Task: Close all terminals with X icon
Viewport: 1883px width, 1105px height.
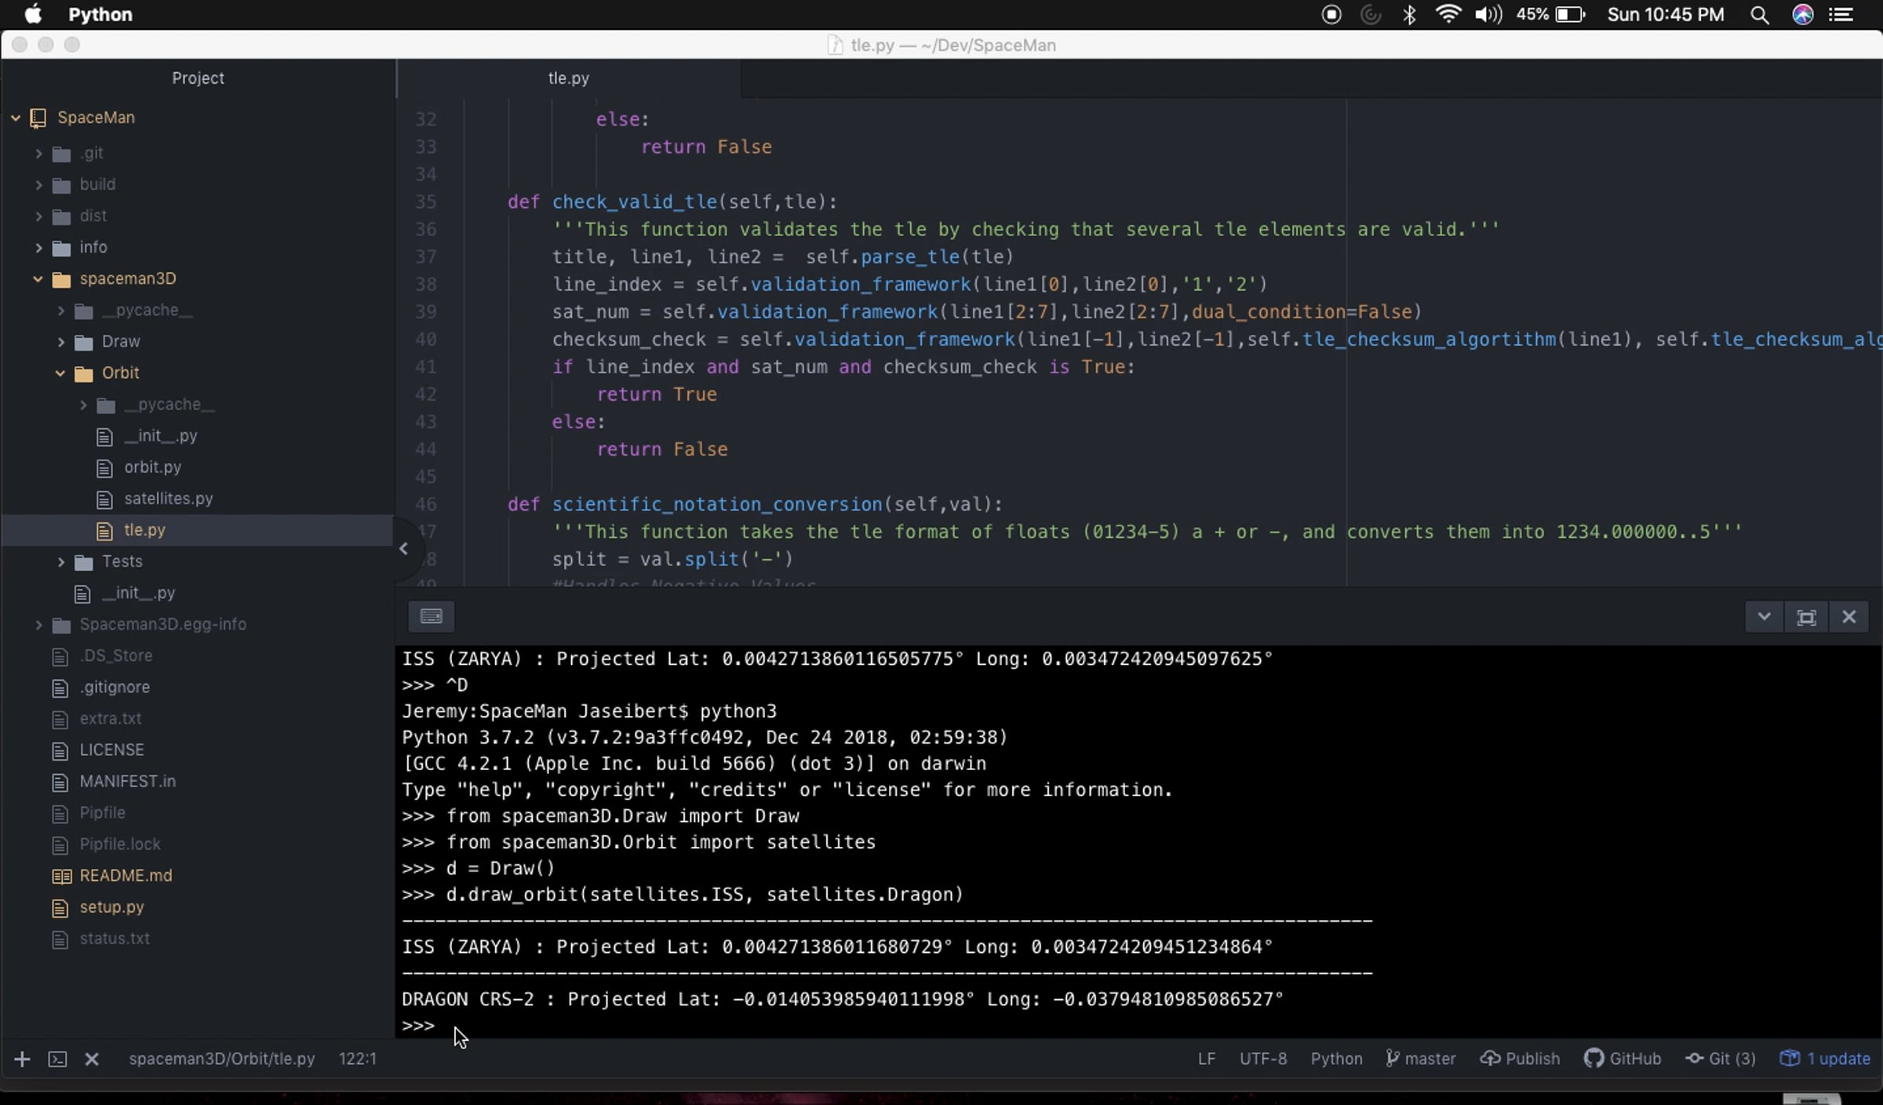Action: click(x=92, y=1059)
